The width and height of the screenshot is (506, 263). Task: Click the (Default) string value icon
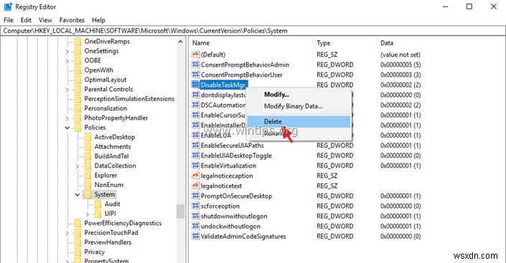pyautogui.click(x=195, y=54)
